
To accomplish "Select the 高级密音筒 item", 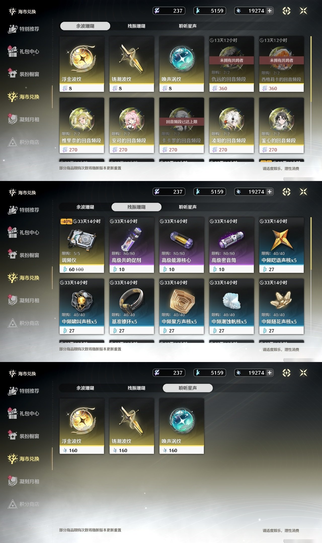I will pyautogui.click(x=231, y=245).
